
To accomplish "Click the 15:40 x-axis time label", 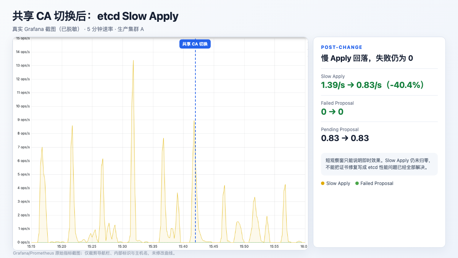I will tap(183, 247).
